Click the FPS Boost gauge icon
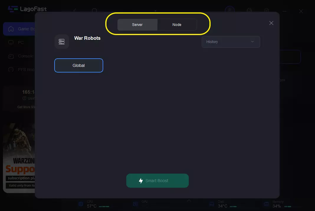 coord(11,70)
